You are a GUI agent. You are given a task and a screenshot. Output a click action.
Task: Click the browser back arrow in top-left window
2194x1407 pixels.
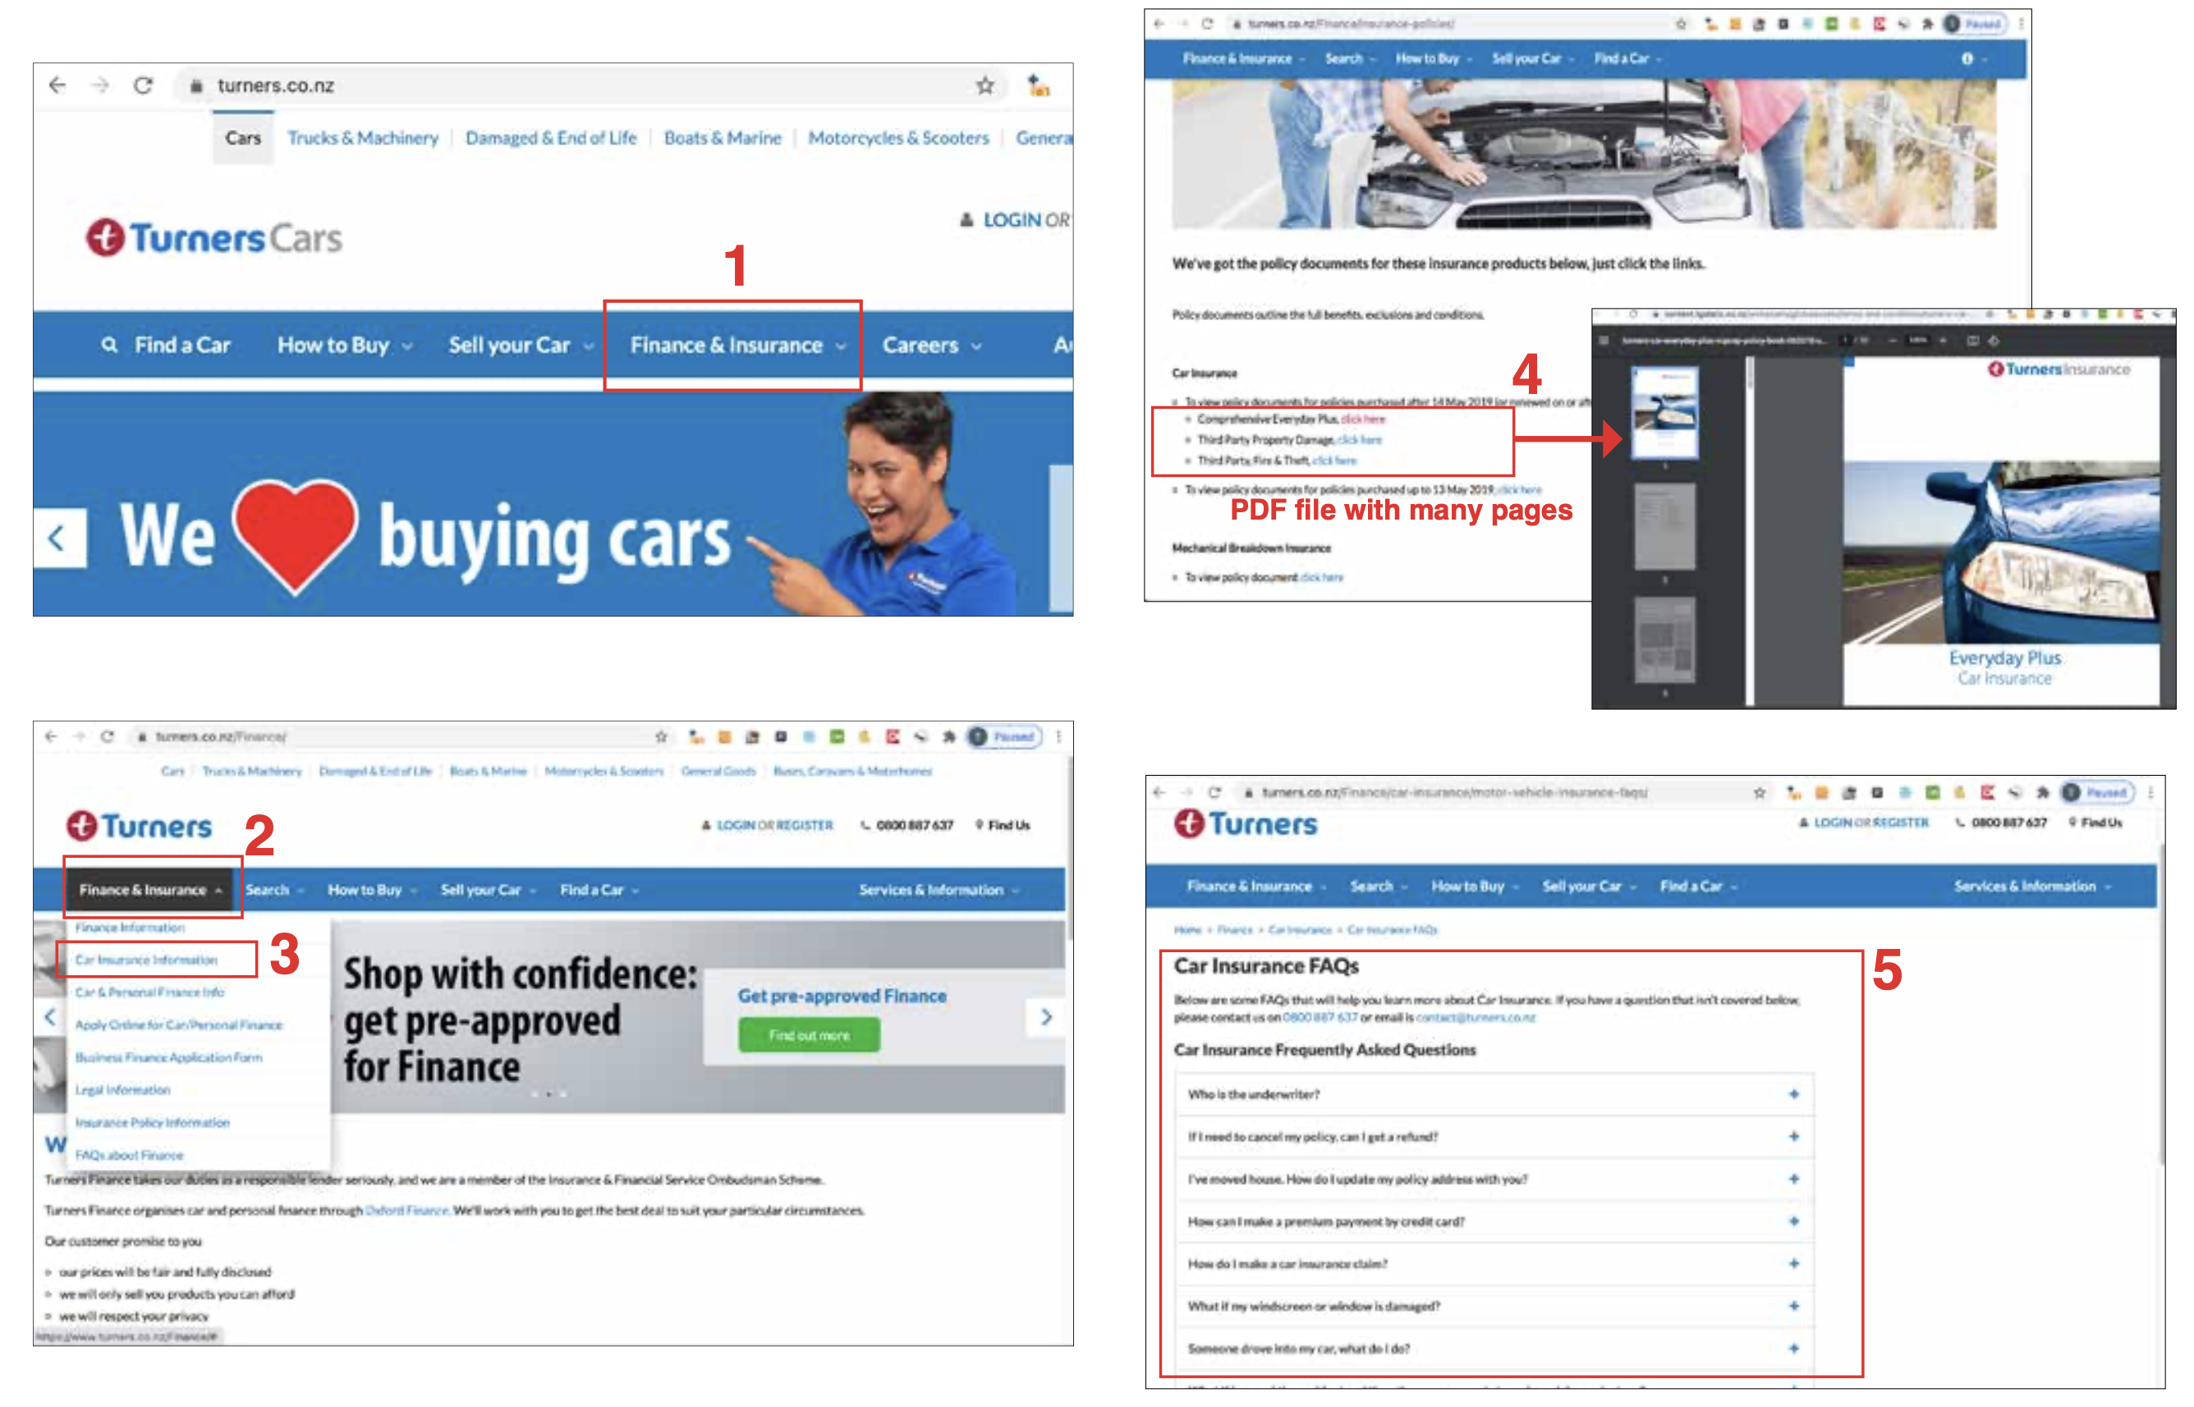[57, 86]
